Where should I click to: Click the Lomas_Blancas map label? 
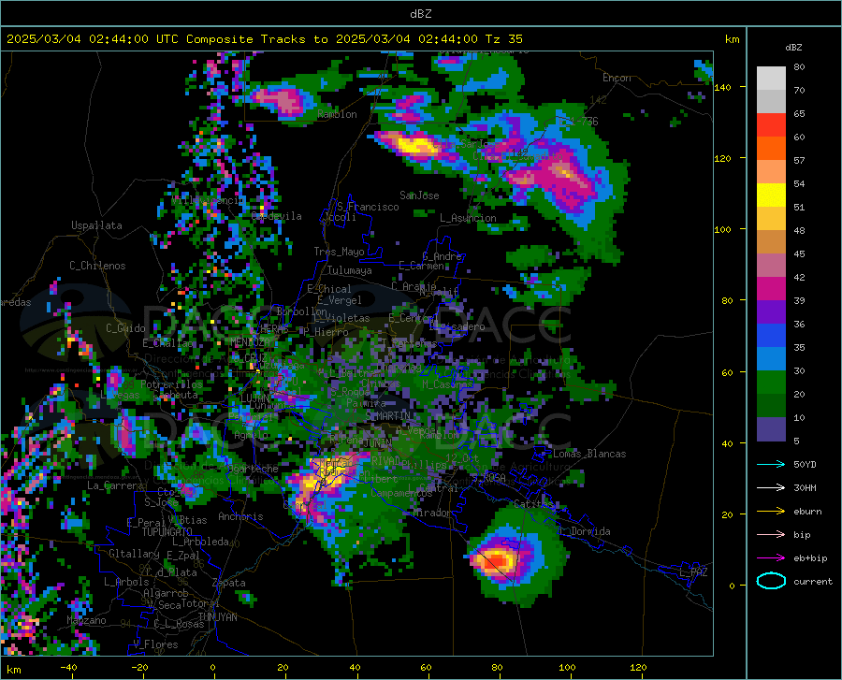[589, 454]
